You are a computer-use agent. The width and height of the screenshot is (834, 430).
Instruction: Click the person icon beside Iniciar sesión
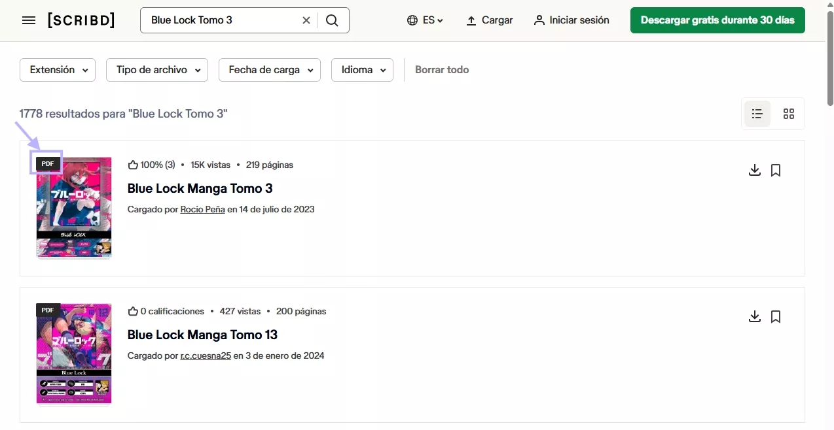pyautogui.click(x=539, y=20)
